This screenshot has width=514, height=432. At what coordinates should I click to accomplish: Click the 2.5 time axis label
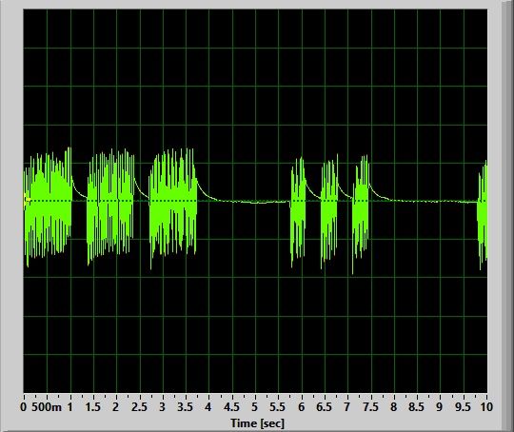(139, 407)
